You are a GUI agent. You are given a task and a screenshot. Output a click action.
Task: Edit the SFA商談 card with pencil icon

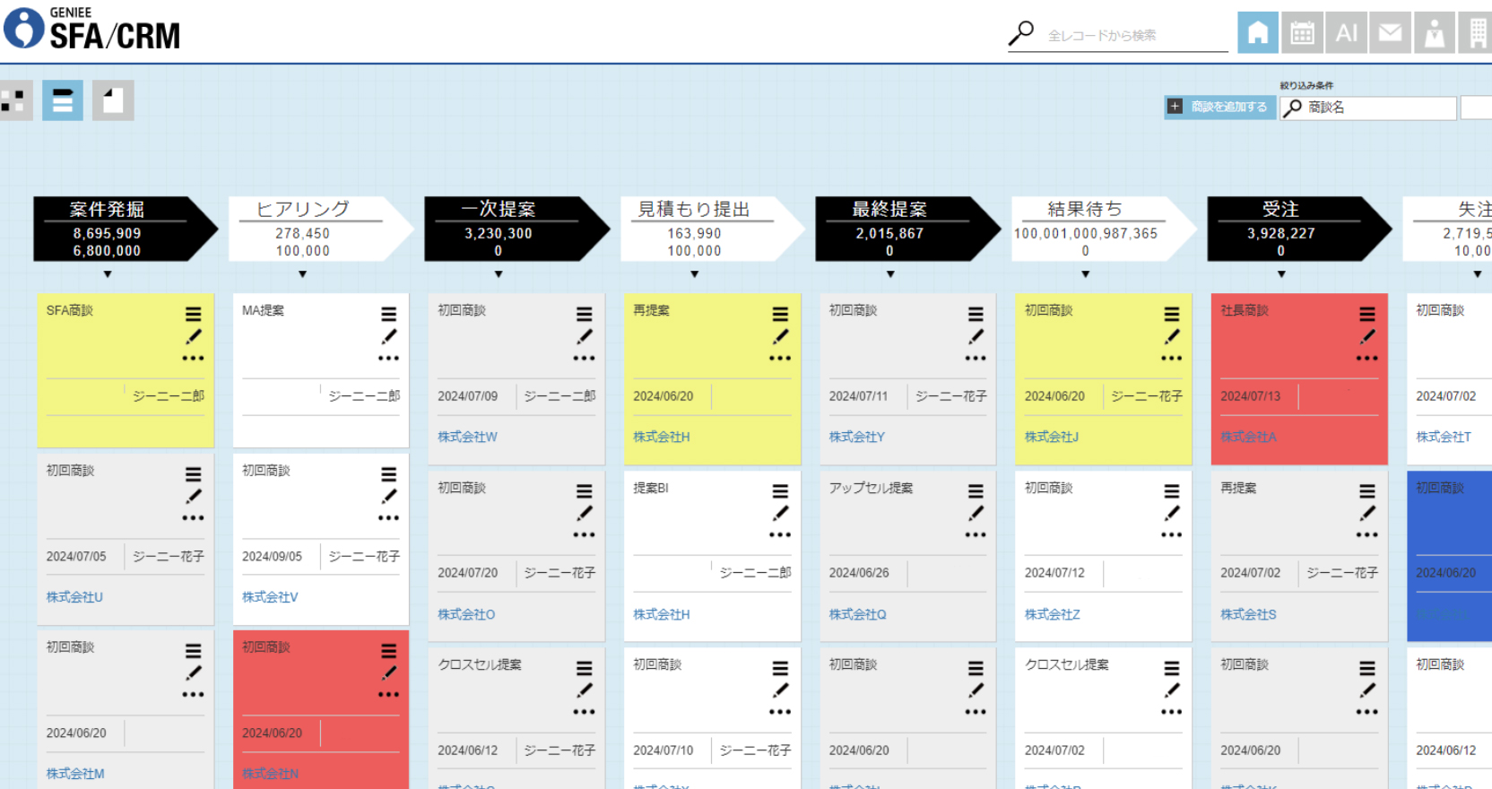click(193, 337)
